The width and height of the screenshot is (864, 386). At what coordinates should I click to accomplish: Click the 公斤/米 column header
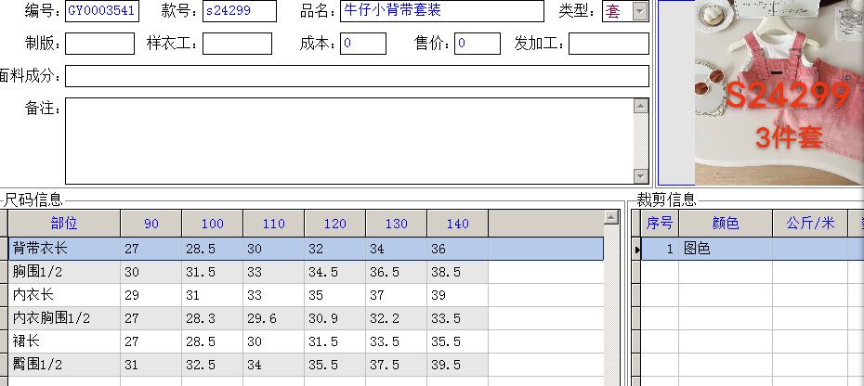810,223
